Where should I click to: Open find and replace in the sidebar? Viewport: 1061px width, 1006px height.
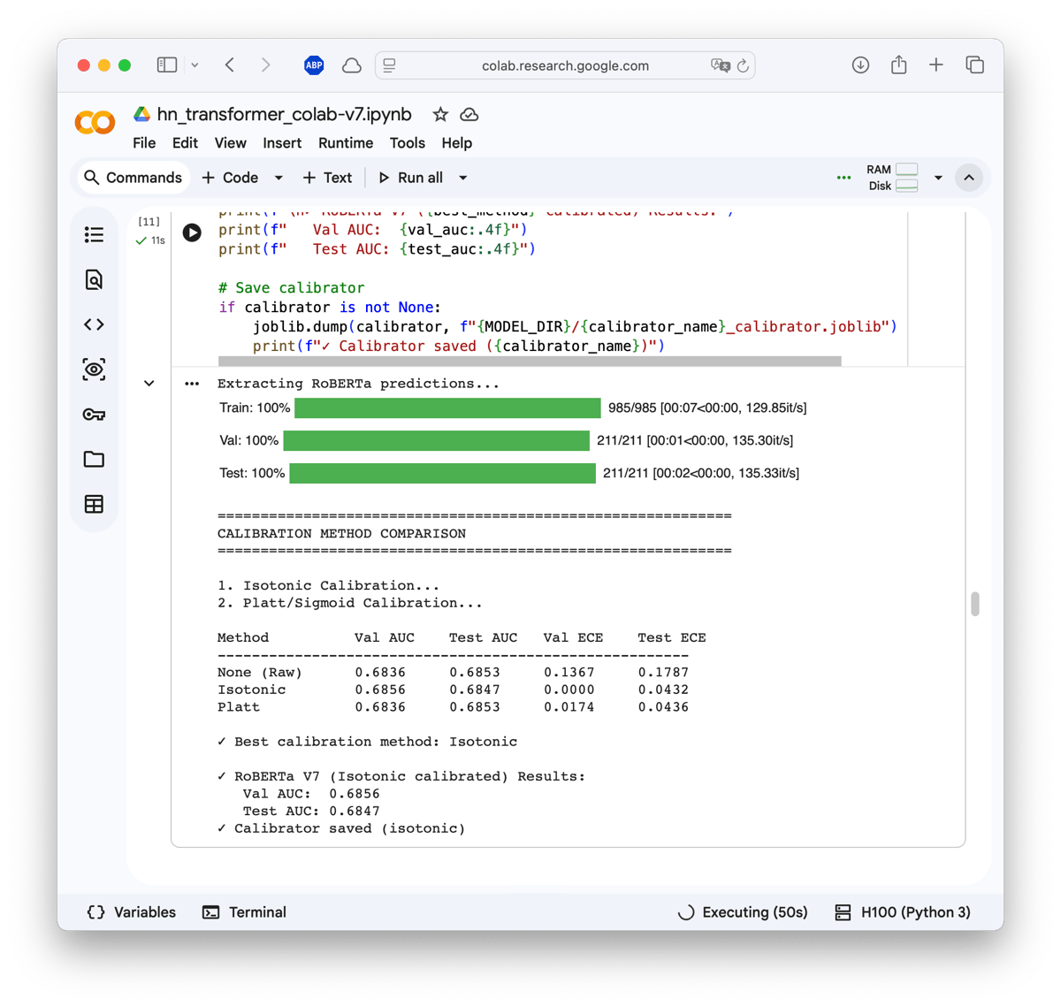(94, 279)
